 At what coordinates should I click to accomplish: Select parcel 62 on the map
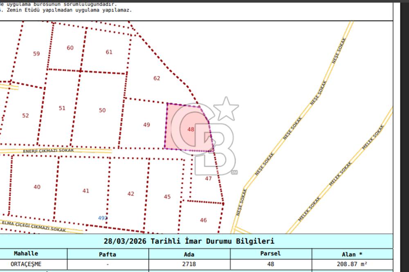(156, 77)
